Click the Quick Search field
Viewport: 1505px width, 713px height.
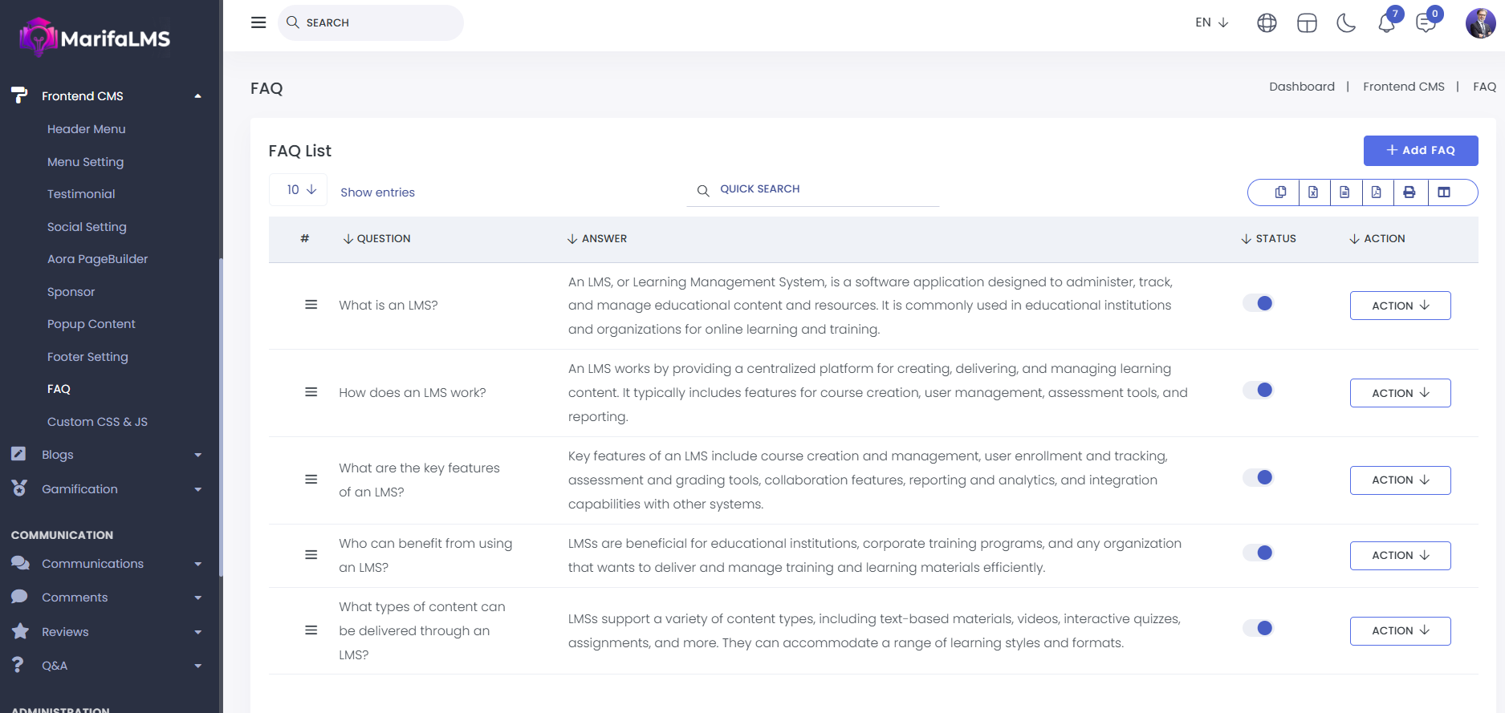(819, 189)
